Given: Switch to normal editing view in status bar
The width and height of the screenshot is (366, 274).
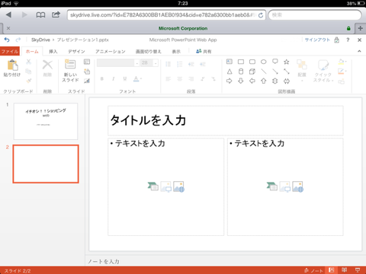Looking at the screenshot, I should point(331,270).
